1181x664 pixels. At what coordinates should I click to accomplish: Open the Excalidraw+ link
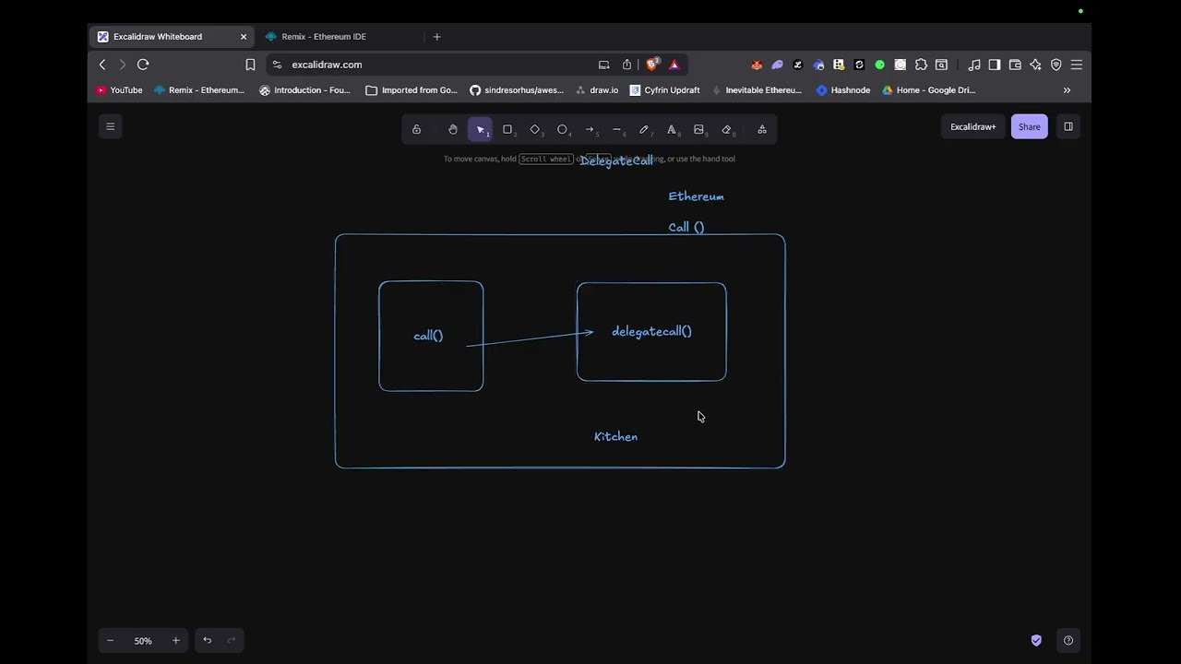pyautogui.click(x=973, y=126)
